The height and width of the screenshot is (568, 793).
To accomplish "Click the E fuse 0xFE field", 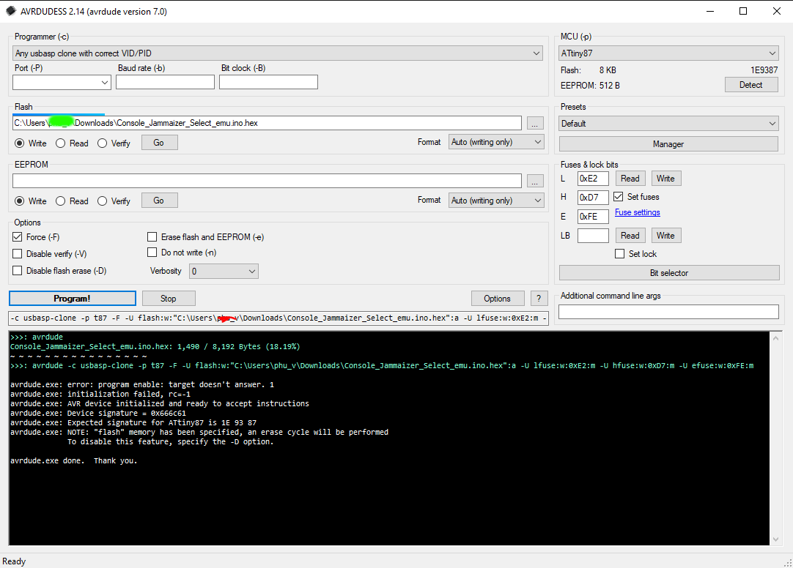I will [x=593, y=216].
